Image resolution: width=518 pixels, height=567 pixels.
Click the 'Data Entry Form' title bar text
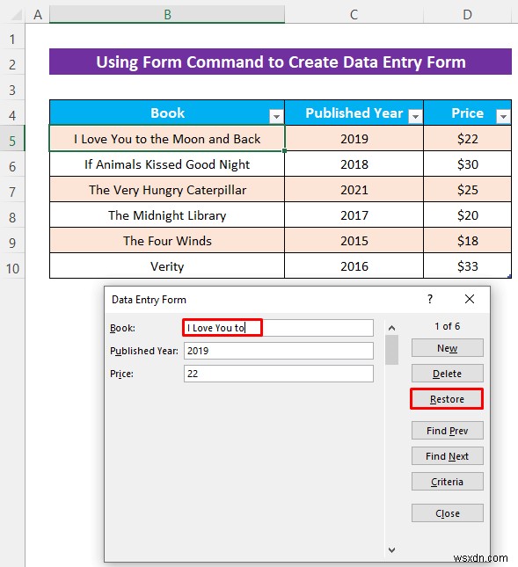[149, 300]
